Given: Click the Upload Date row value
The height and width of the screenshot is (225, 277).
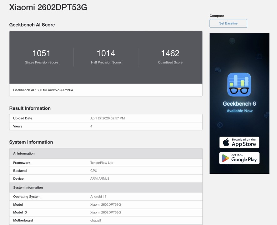Looking at the screenshot, I should (108, 118).
